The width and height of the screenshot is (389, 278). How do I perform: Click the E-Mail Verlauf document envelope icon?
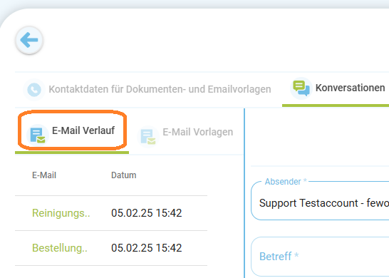(x=38, y=135)
